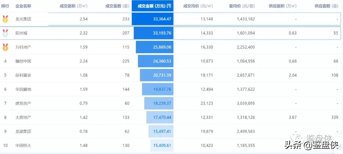Screen dimensions: 343x154
Task: Select company name 华润置地
Action: coord(23,89)
